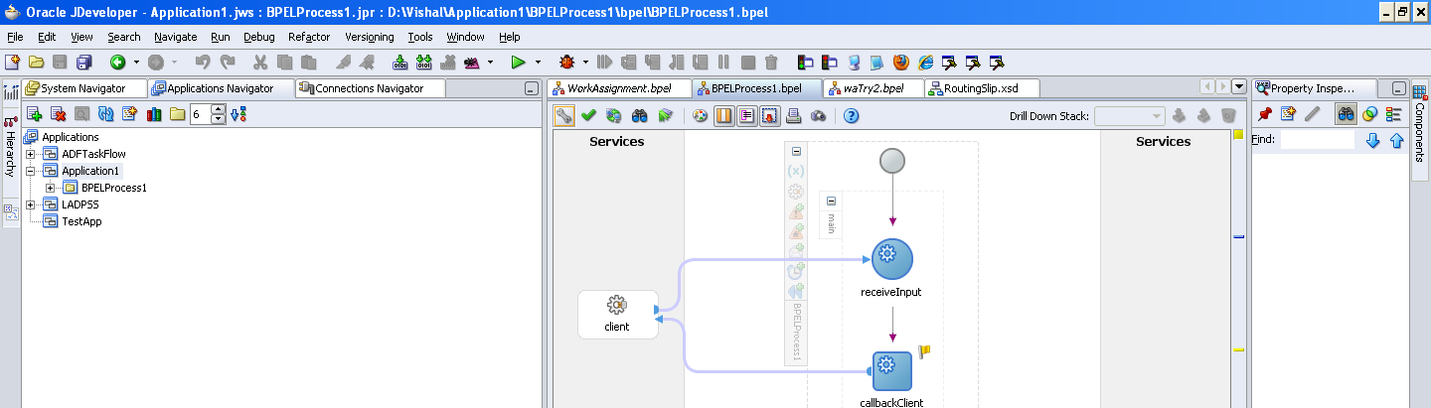Switch to the WorkAssignment.bpel tab
Screen dimensions: 1431x408
pos(619,88)
